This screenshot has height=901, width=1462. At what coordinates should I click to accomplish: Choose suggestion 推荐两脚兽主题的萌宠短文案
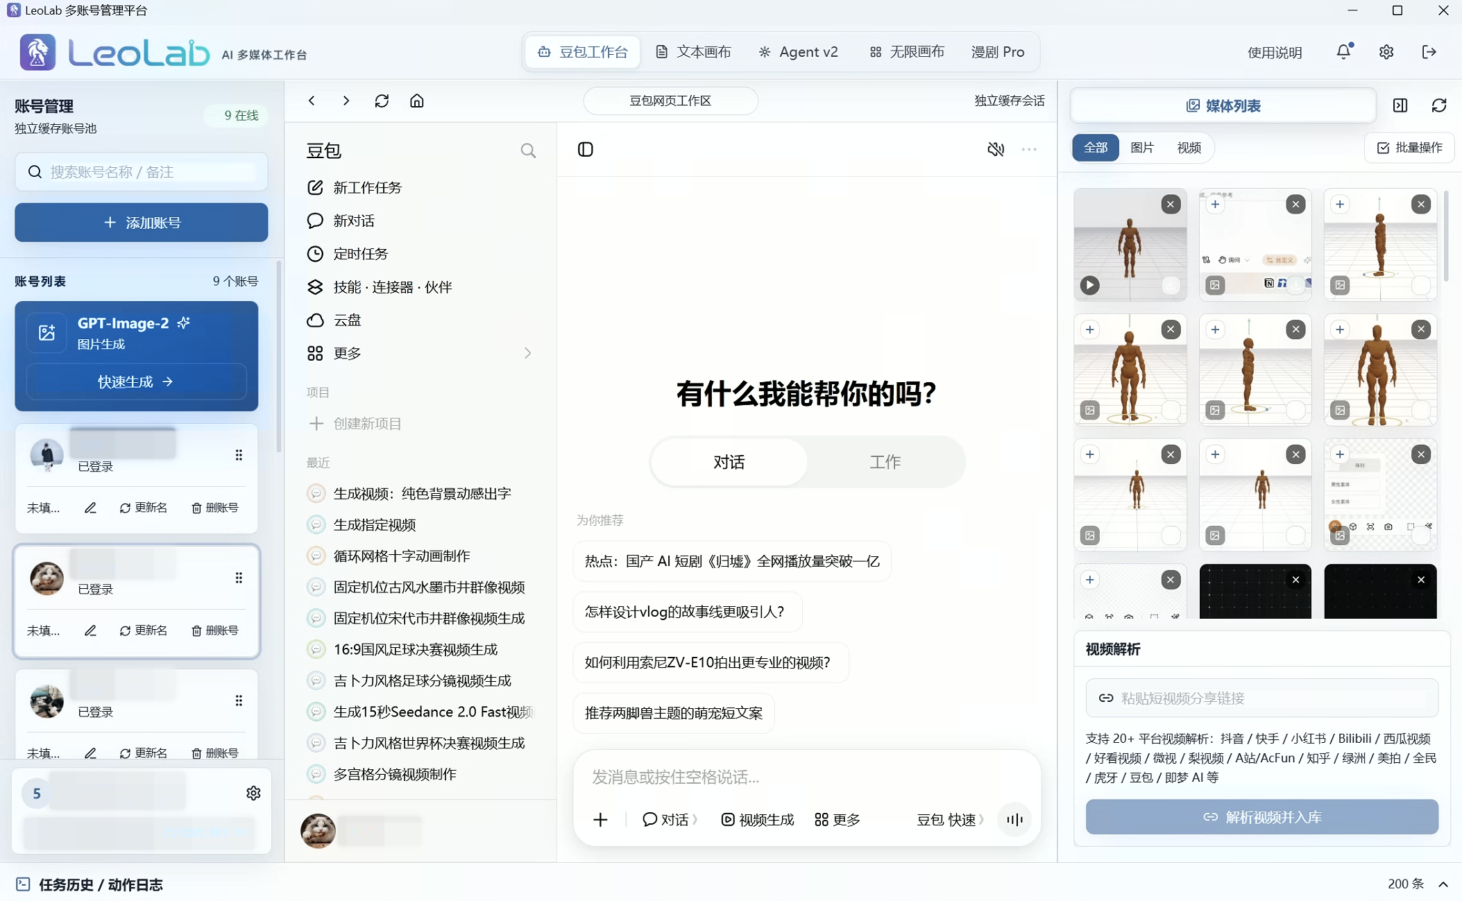pos(674,713)
